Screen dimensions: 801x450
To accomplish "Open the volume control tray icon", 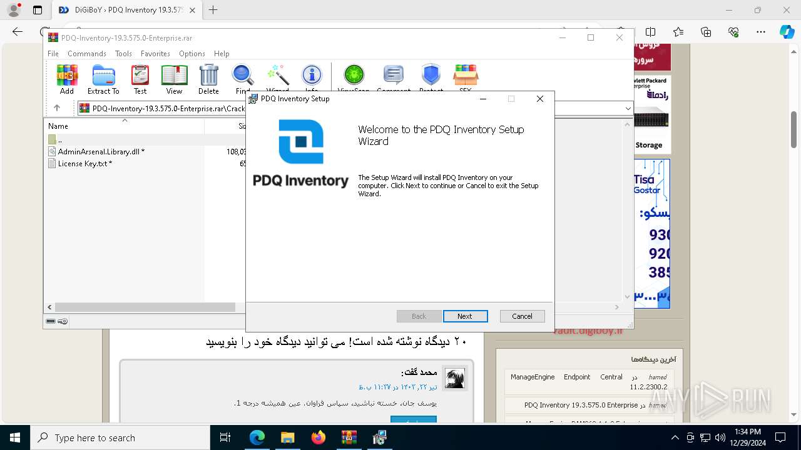I will 720,437.
